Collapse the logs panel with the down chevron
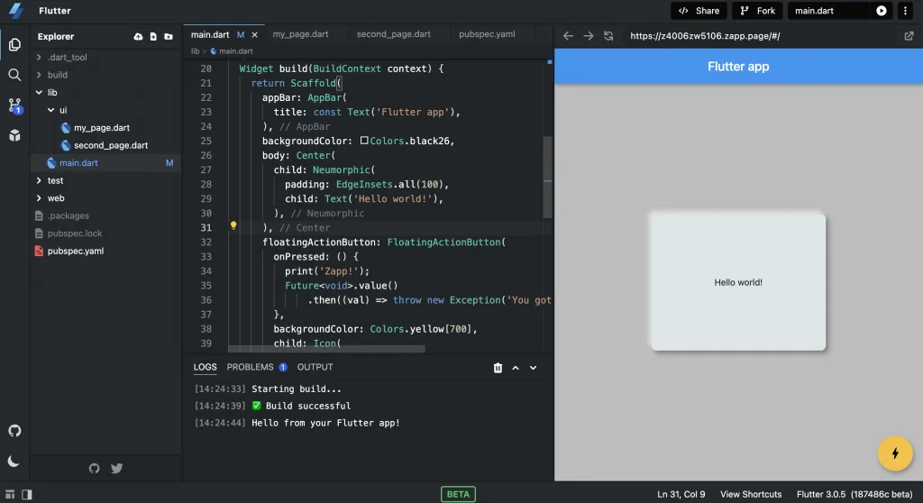This screenshot has width=923, height=503. [x=533, y=368]
